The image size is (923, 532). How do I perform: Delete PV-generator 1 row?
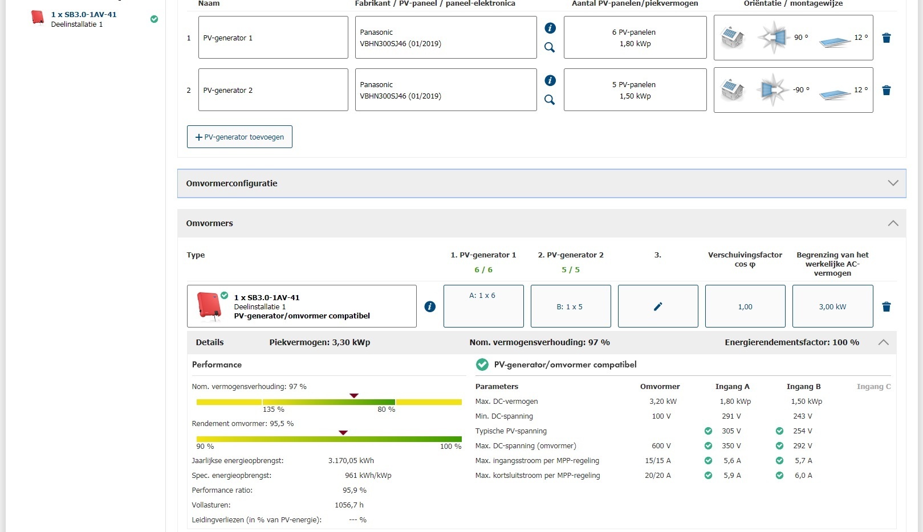(887, 38)
